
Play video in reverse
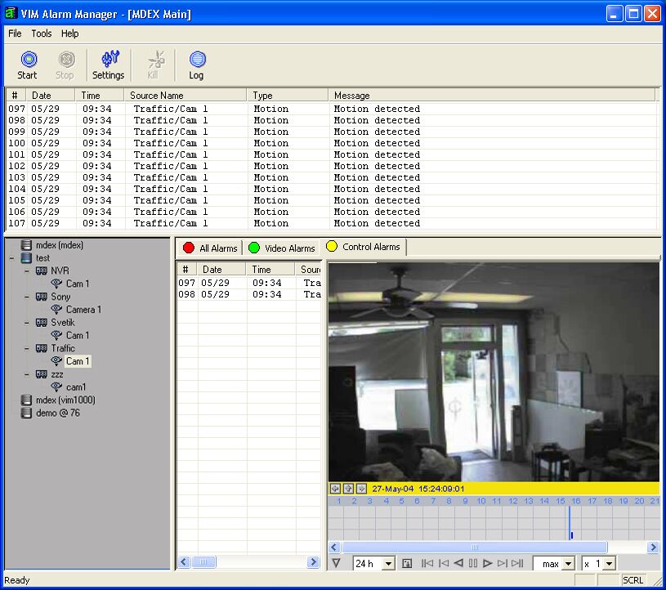pos(458,563)
